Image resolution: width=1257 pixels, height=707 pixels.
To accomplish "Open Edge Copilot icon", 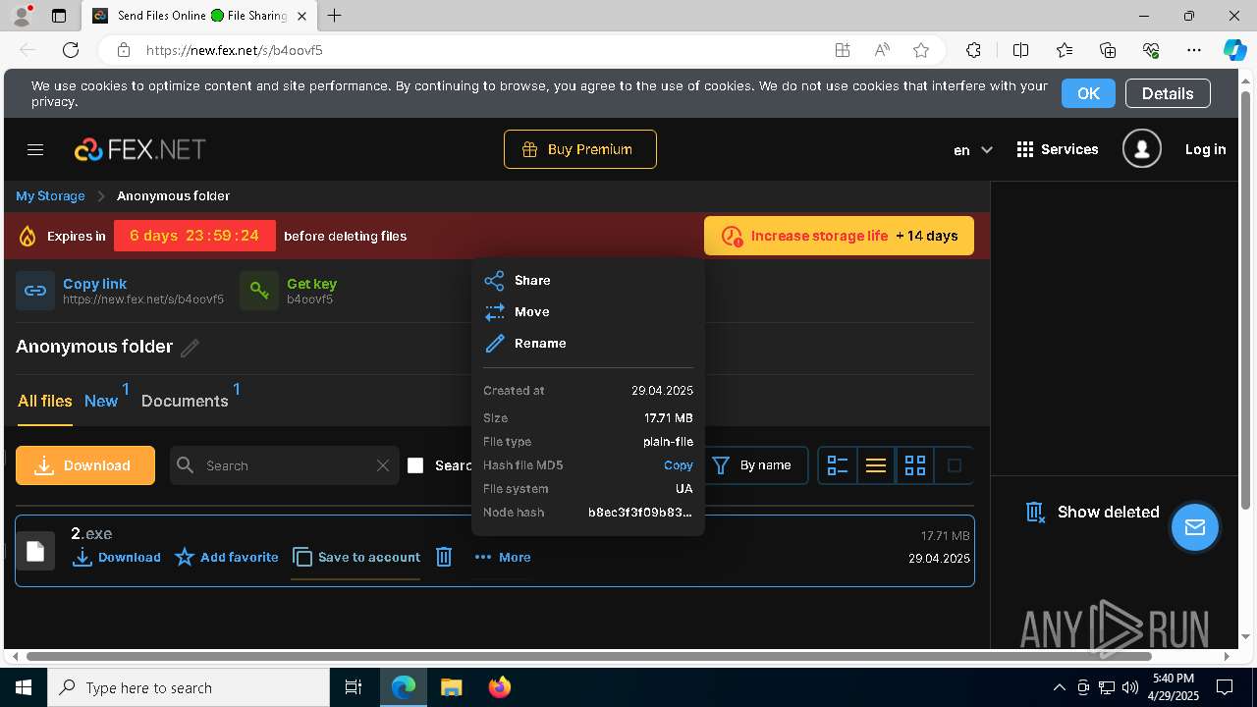I will click(x=1234, y=50).
